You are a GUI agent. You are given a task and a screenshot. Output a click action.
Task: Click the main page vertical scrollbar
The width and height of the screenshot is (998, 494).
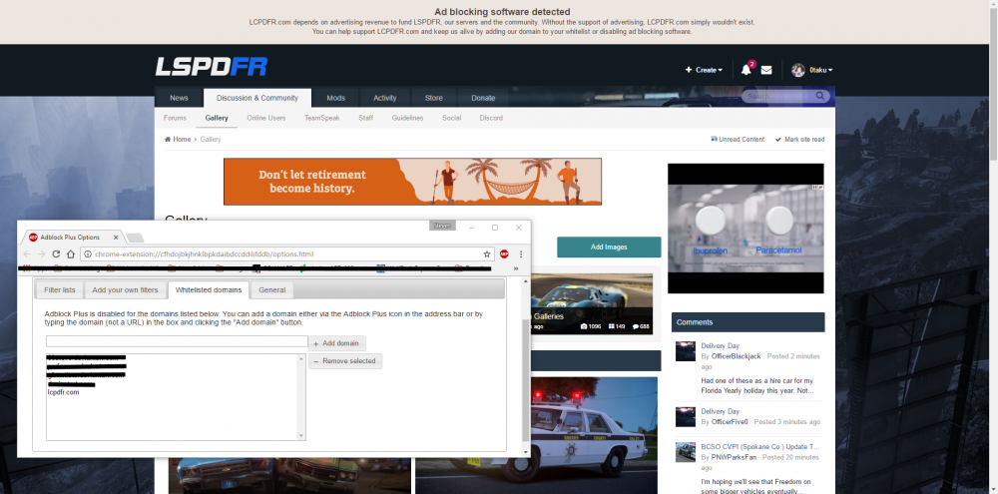[993, 83]
